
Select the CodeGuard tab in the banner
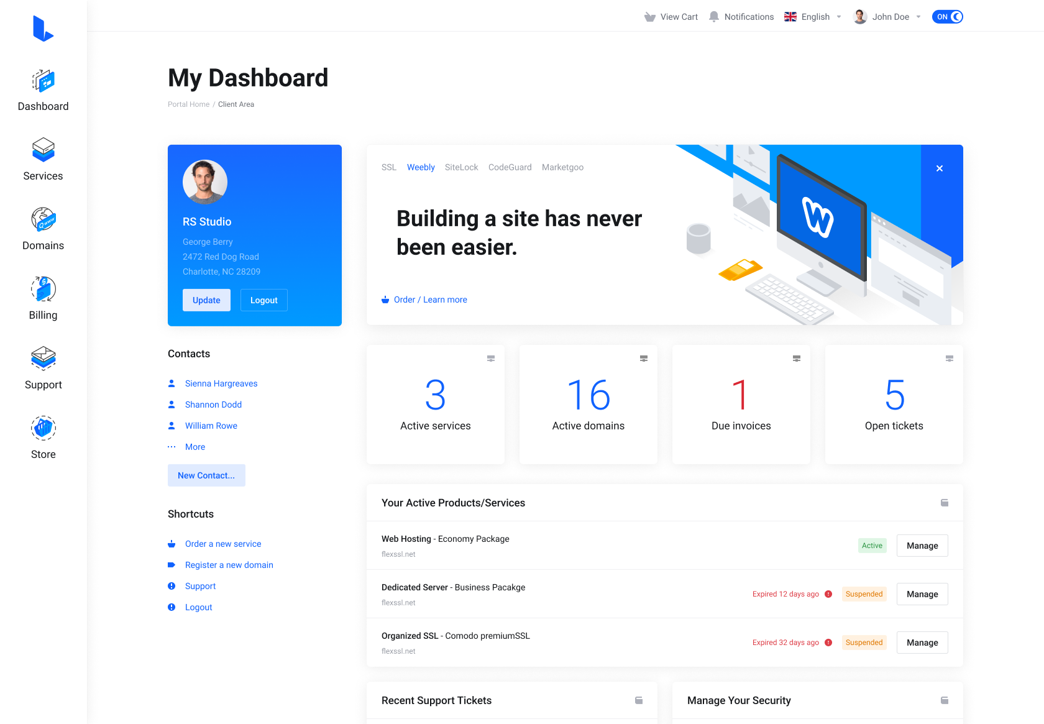tap(510, 167)
